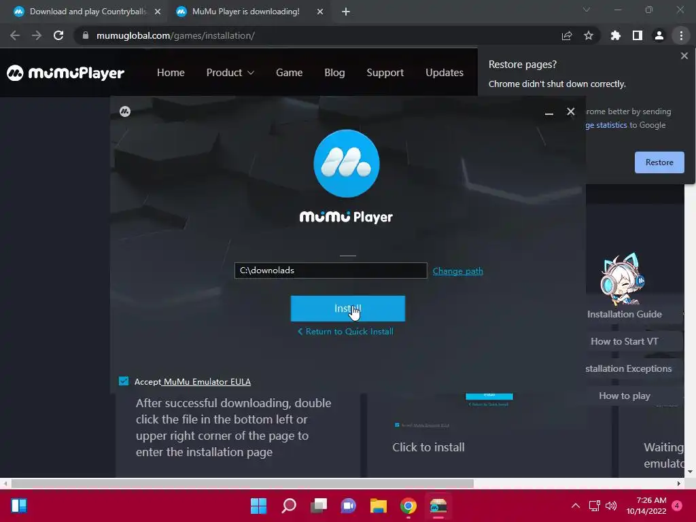Click network icon in system tray
696x522 pixels.
[x=594, y=506]
